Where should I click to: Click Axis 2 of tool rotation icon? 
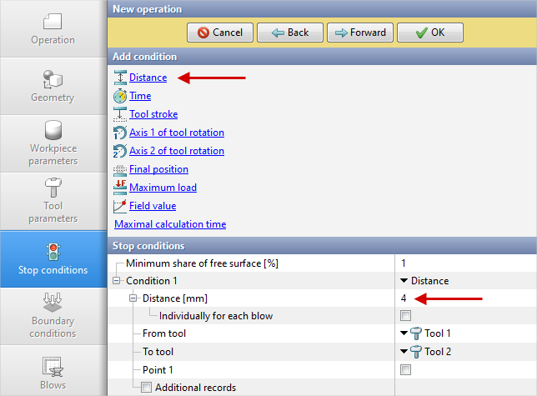(119, 151)
